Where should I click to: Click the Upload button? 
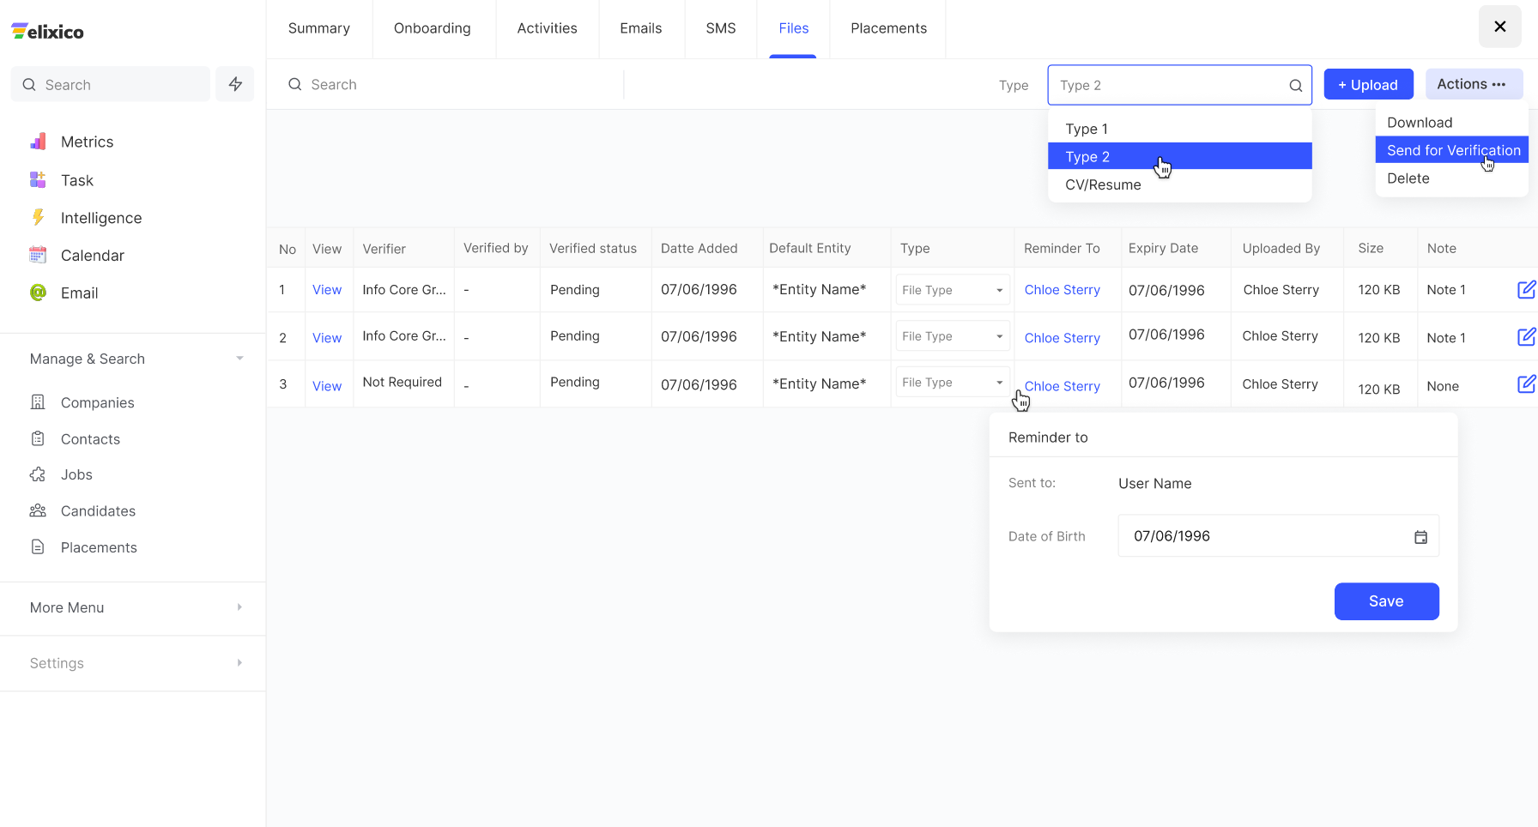coord(1368,85)
